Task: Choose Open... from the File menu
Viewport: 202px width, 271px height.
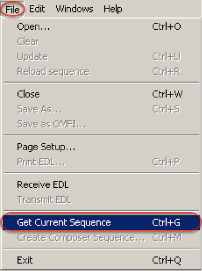Action: [101, 26]
